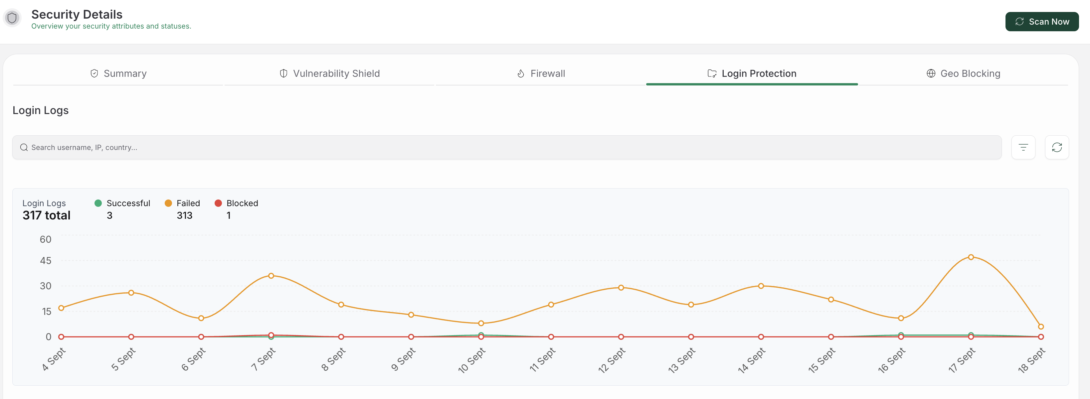Click the check-shield icon on Summary tab
This screenshot has height=399, width=1090.
(94, 73)
